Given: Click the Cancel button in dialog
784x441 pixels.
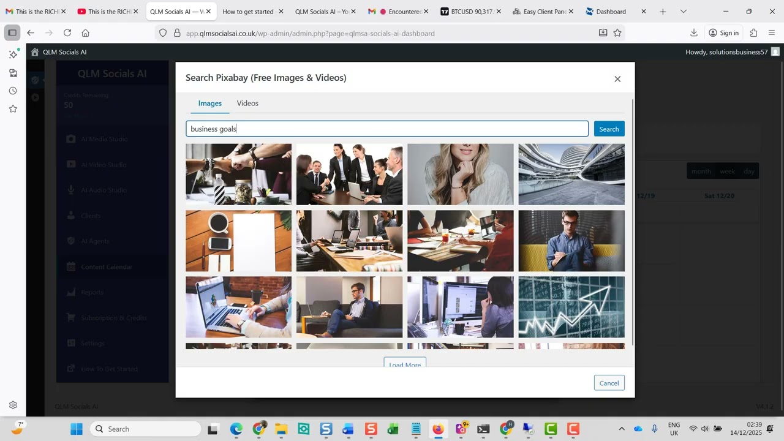Looking at the screenshot, I should 609,383.
